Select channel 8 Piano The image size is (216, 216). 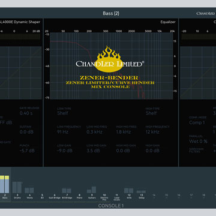tap(79, 196)
